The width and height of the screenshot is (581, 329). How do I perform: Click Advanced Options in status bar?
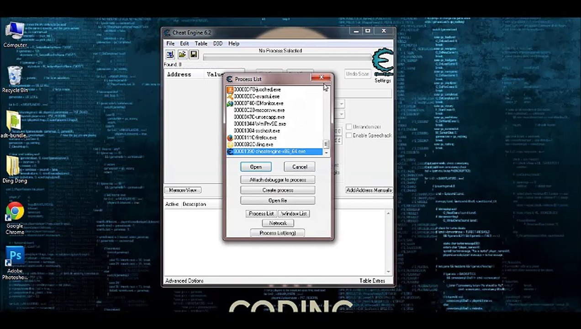click(185, 281)
